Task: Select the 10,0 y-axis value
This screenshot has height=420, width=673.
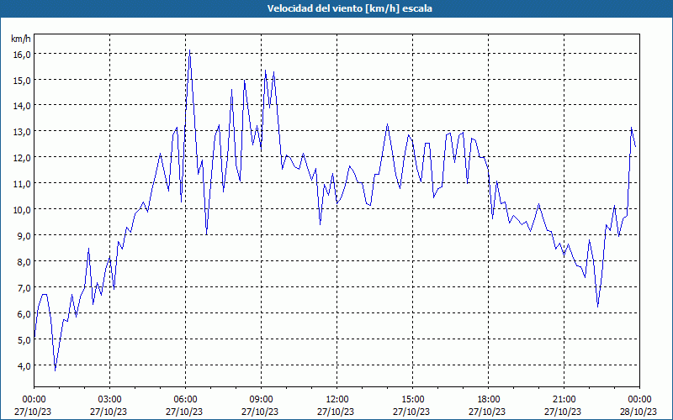Action: click(23, 210)
